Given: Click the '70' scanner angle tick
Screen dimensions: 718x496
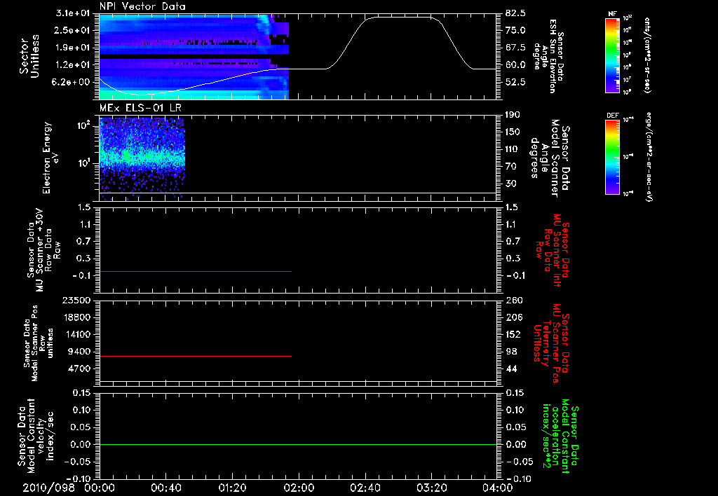Looking at the screenshot, I should click(x=510, y=167).
